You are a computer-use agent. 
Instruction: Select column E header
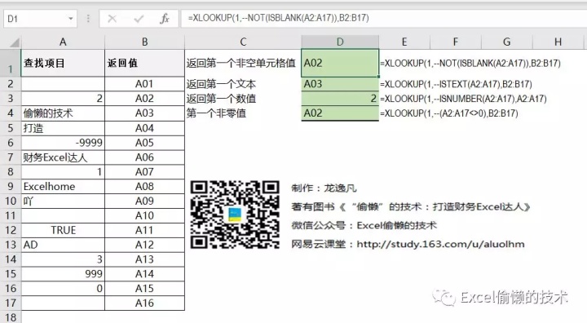click(x=404, y=42)
